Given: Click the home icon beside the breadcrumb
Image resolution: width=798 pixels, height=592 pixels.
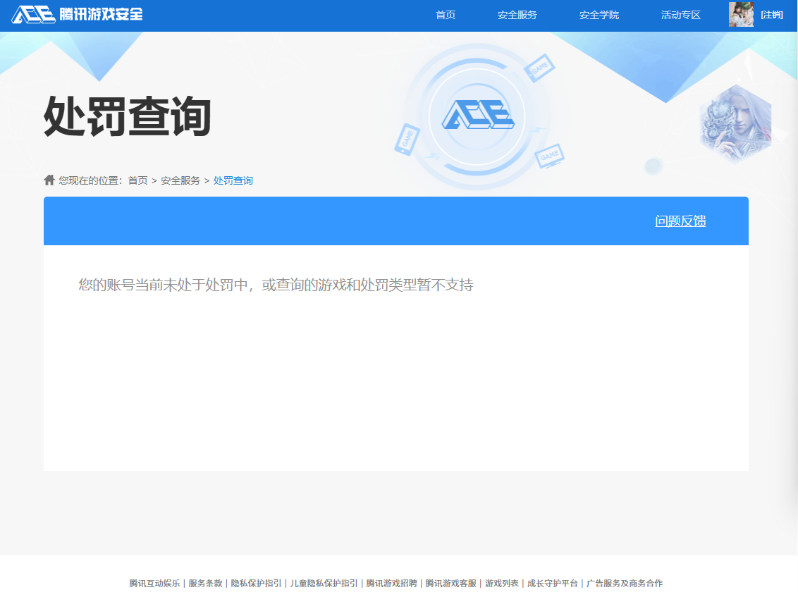Looking at the screenshot, I should tap(49, 180).
